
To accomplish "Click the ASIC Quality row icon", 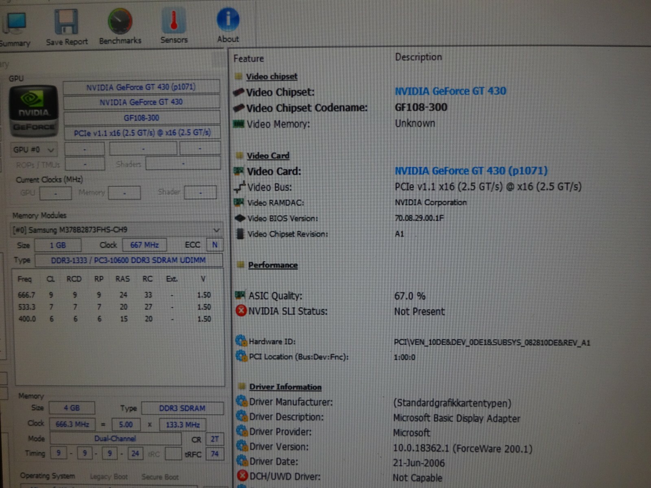I will [241, 295].
